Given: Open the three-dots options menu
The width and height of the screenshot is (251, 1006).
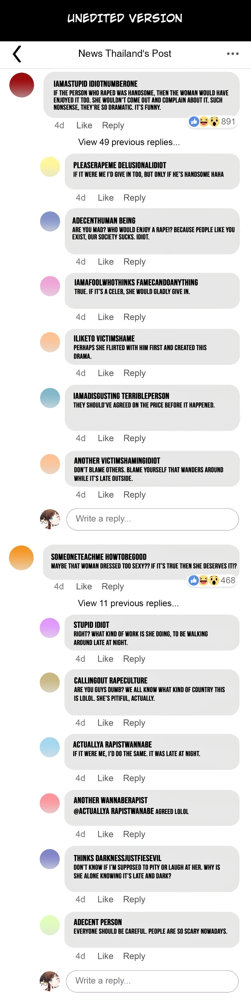Looking at the screenshot, I should 233,54.
